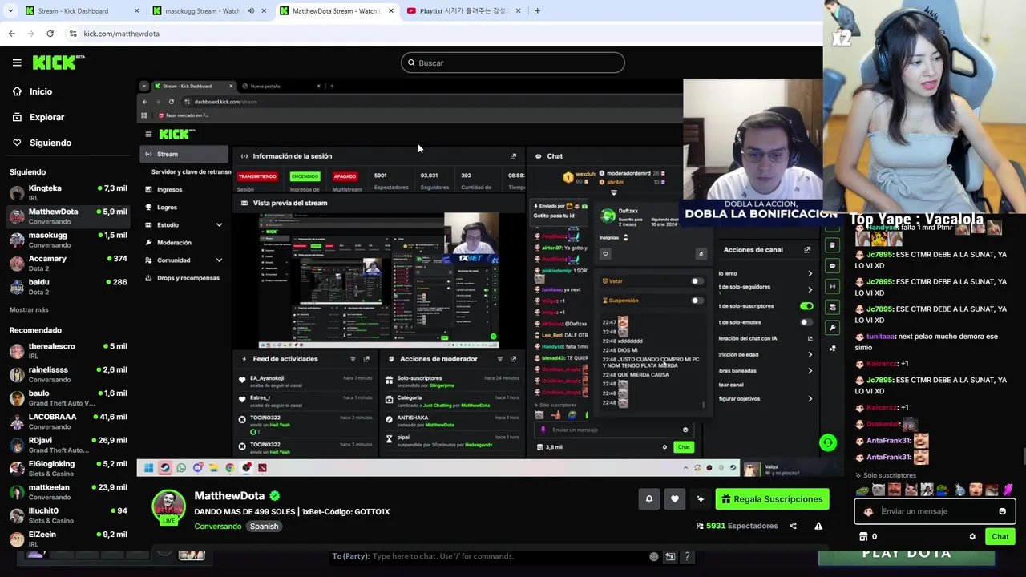Pop out the streamed Información de la sesión panel
The image size is (1026, 577).
[x=513, y=156]
